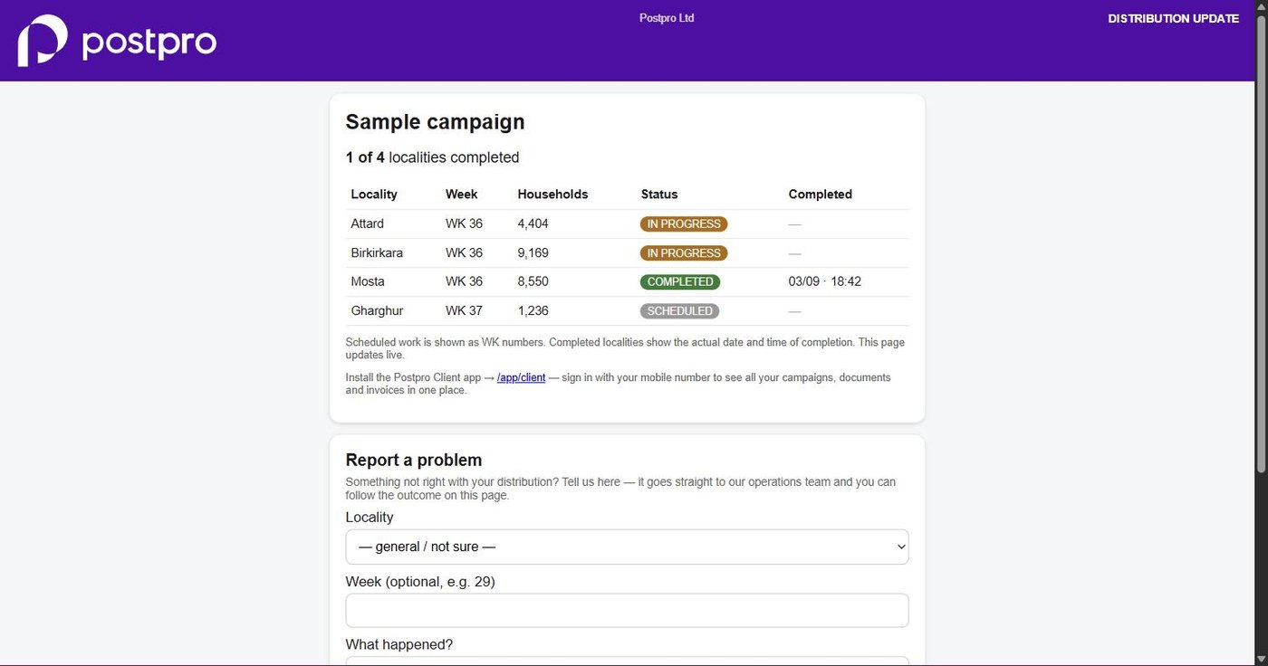Viewport: 1268px width, 666px height.
Task: Select the Gharghur locality cell
Action: [377, 310]
